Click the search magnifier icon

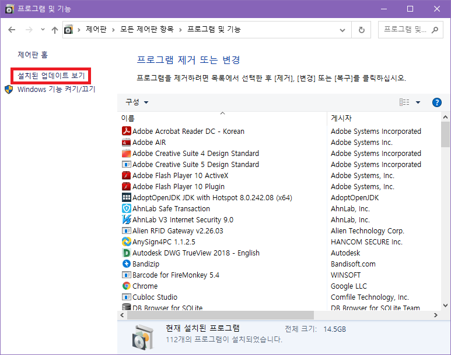point(435,30)
